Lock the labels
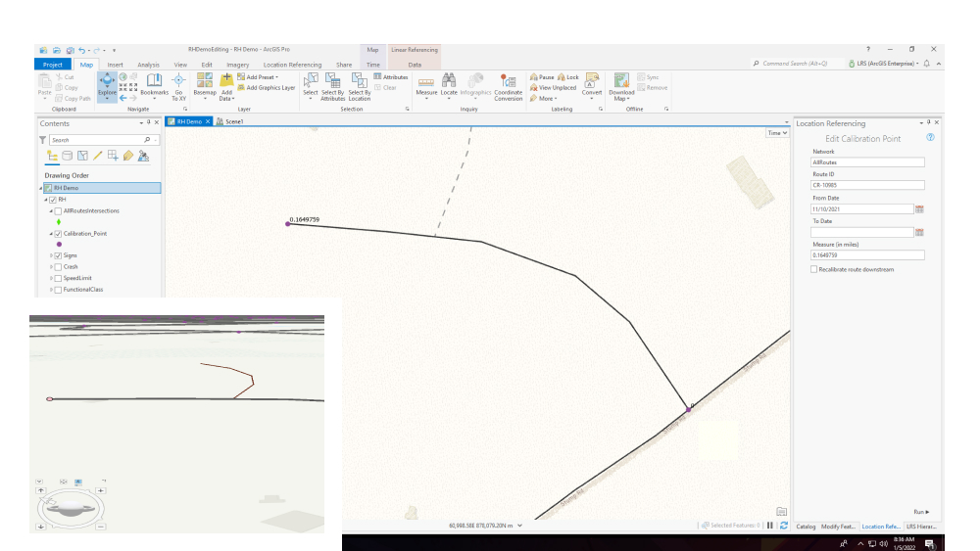This screenshot has height=551, width=980. pos(568,77)
